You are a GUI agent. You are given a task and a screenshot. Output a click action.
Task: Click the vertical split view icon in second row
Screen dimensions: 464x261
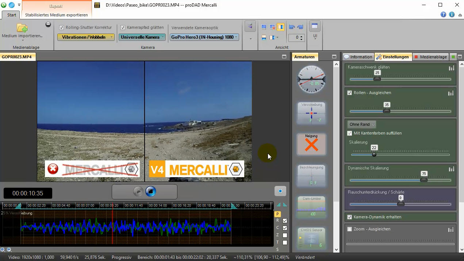tap(272, 37)
